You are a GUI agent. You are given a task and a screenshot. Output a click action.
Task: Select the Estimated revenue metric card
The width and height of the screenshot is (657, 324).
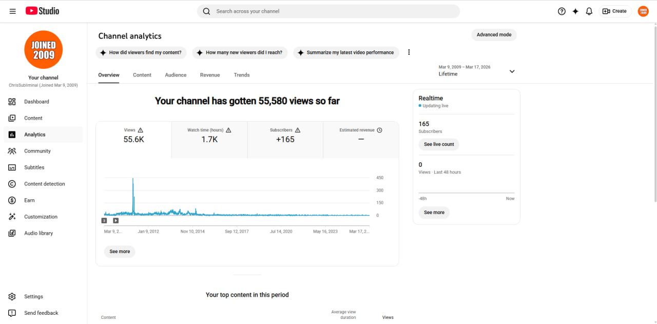point(361,140)
